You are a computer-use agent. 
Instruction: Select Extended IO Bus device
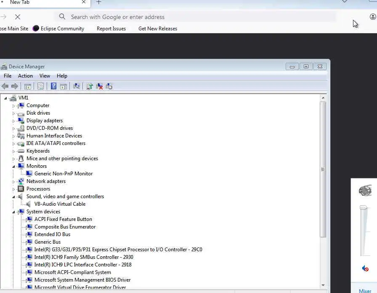pos(53,234)
